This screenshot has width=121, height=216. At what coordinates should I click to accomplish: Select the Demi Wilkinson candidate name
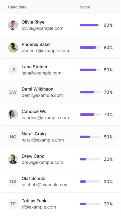37,89
